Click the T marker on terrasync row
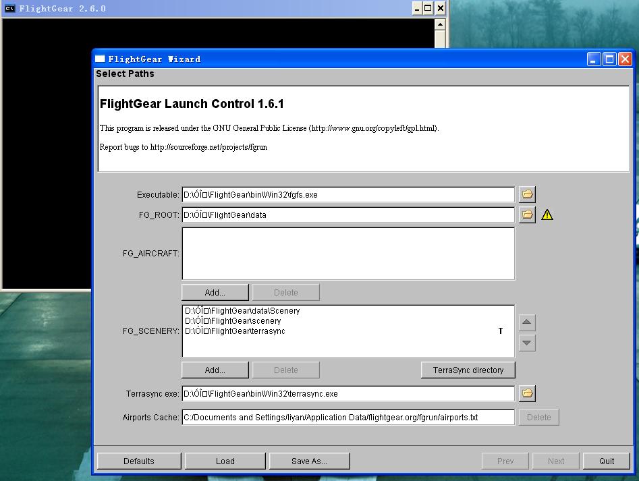 point(501,331)
